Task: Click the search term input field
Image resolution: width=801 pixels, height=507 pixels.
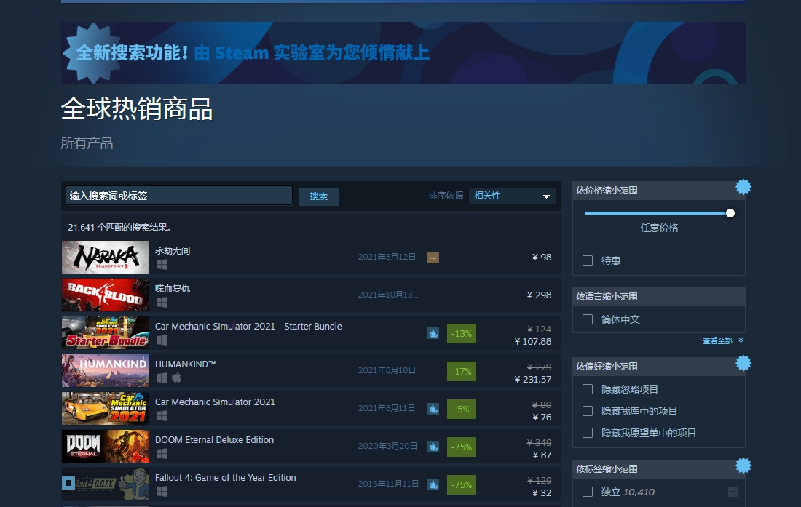Action: pyautogui.click(x=179, y=196)
